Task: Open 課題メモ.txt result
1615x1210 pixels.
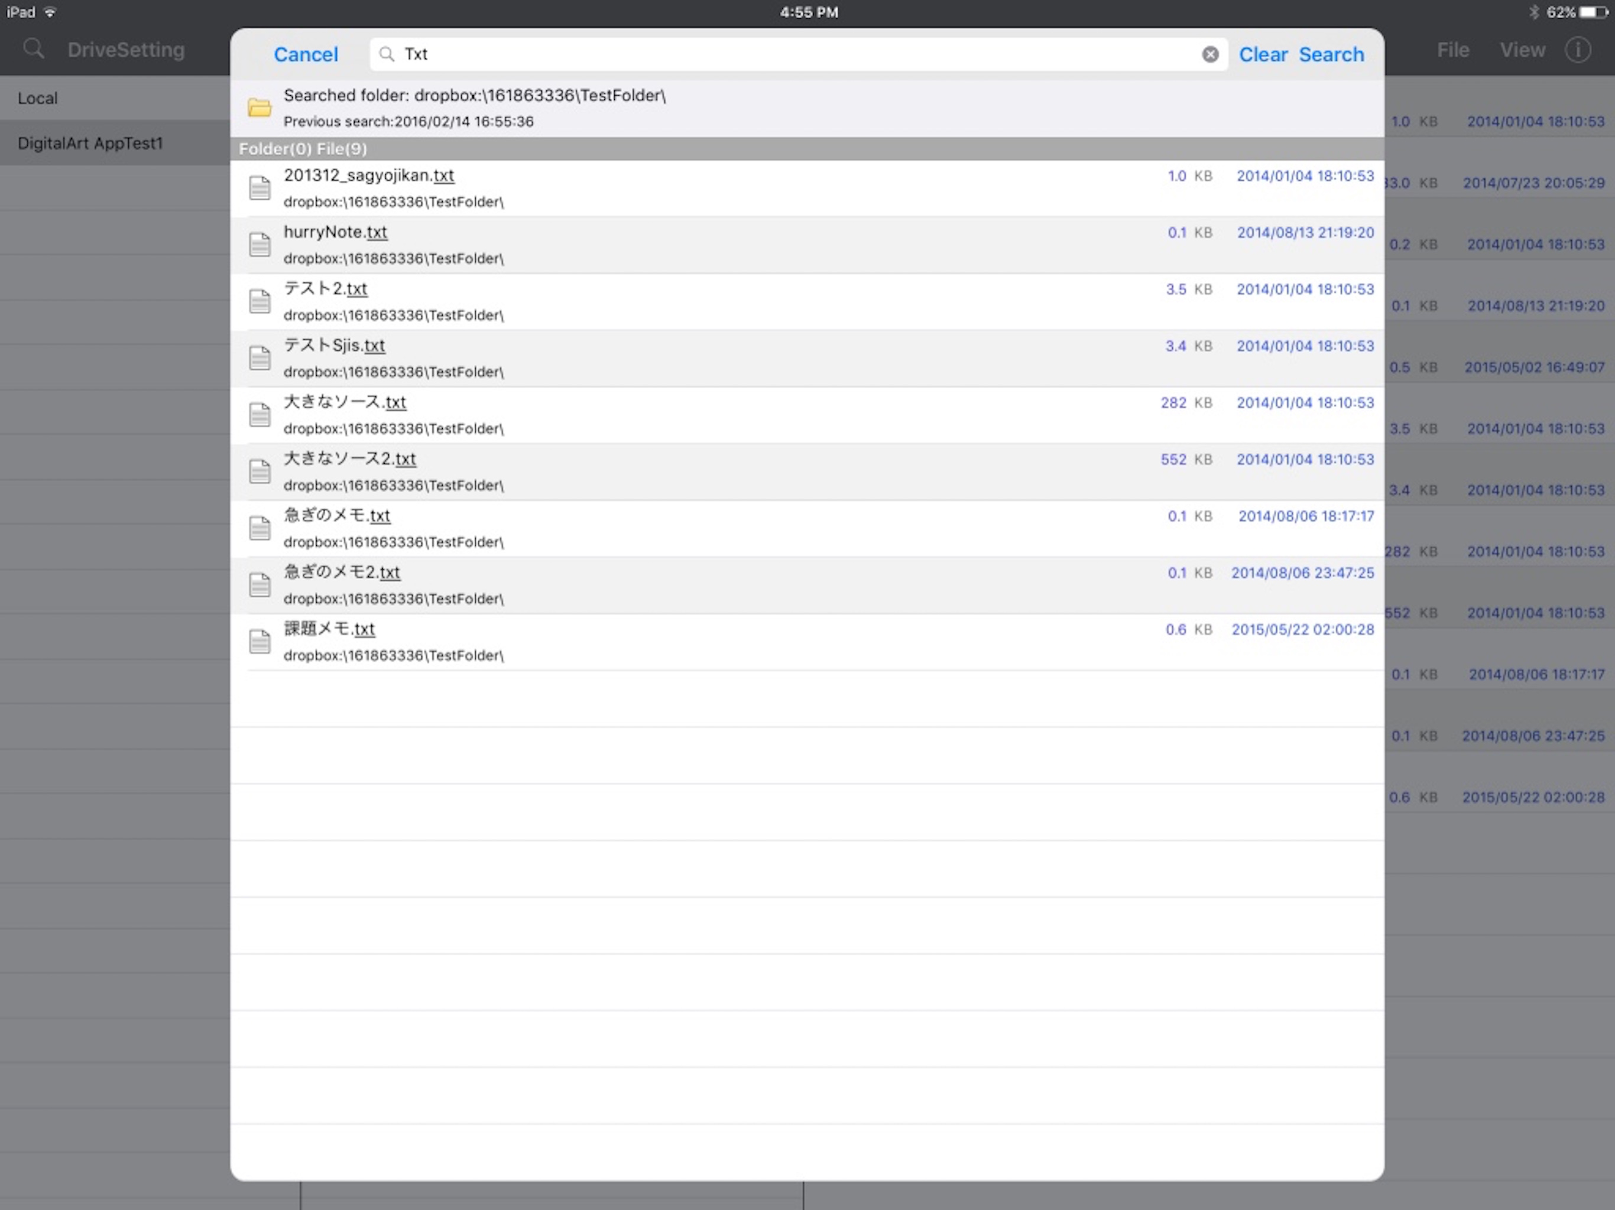Action: click(807, 642)
